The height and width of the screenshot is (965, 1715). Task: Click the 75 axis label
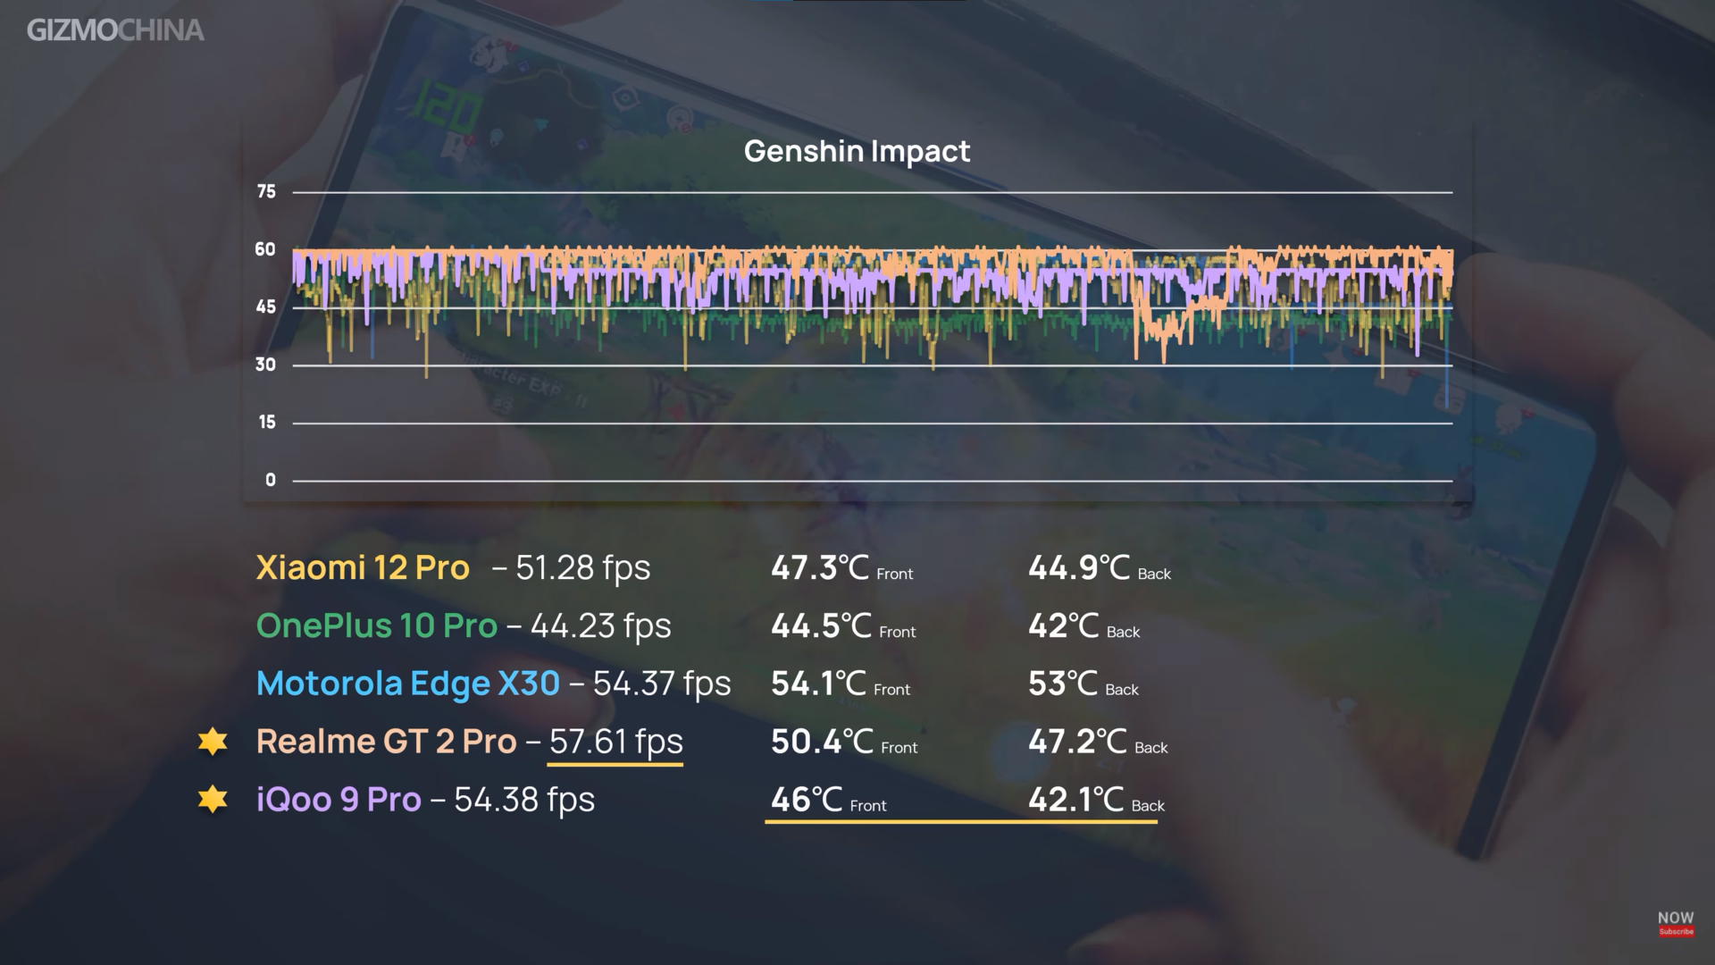(x=266, y=192)
